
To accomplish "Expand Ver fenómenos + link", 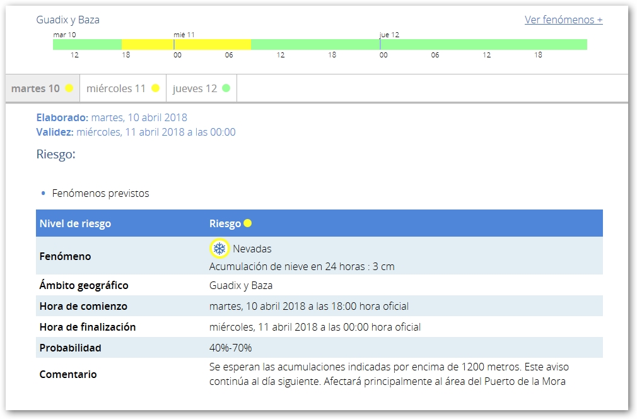I will 563,20.
